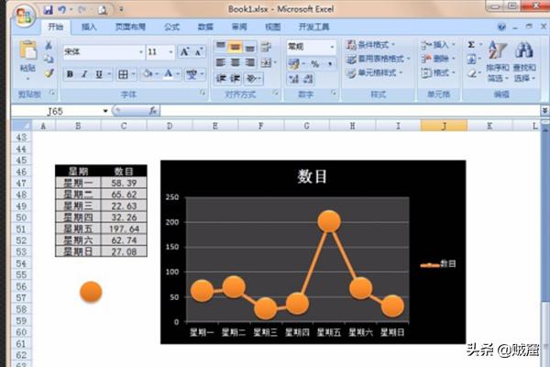Open Name Box dropdown arrow

[105, 111]
